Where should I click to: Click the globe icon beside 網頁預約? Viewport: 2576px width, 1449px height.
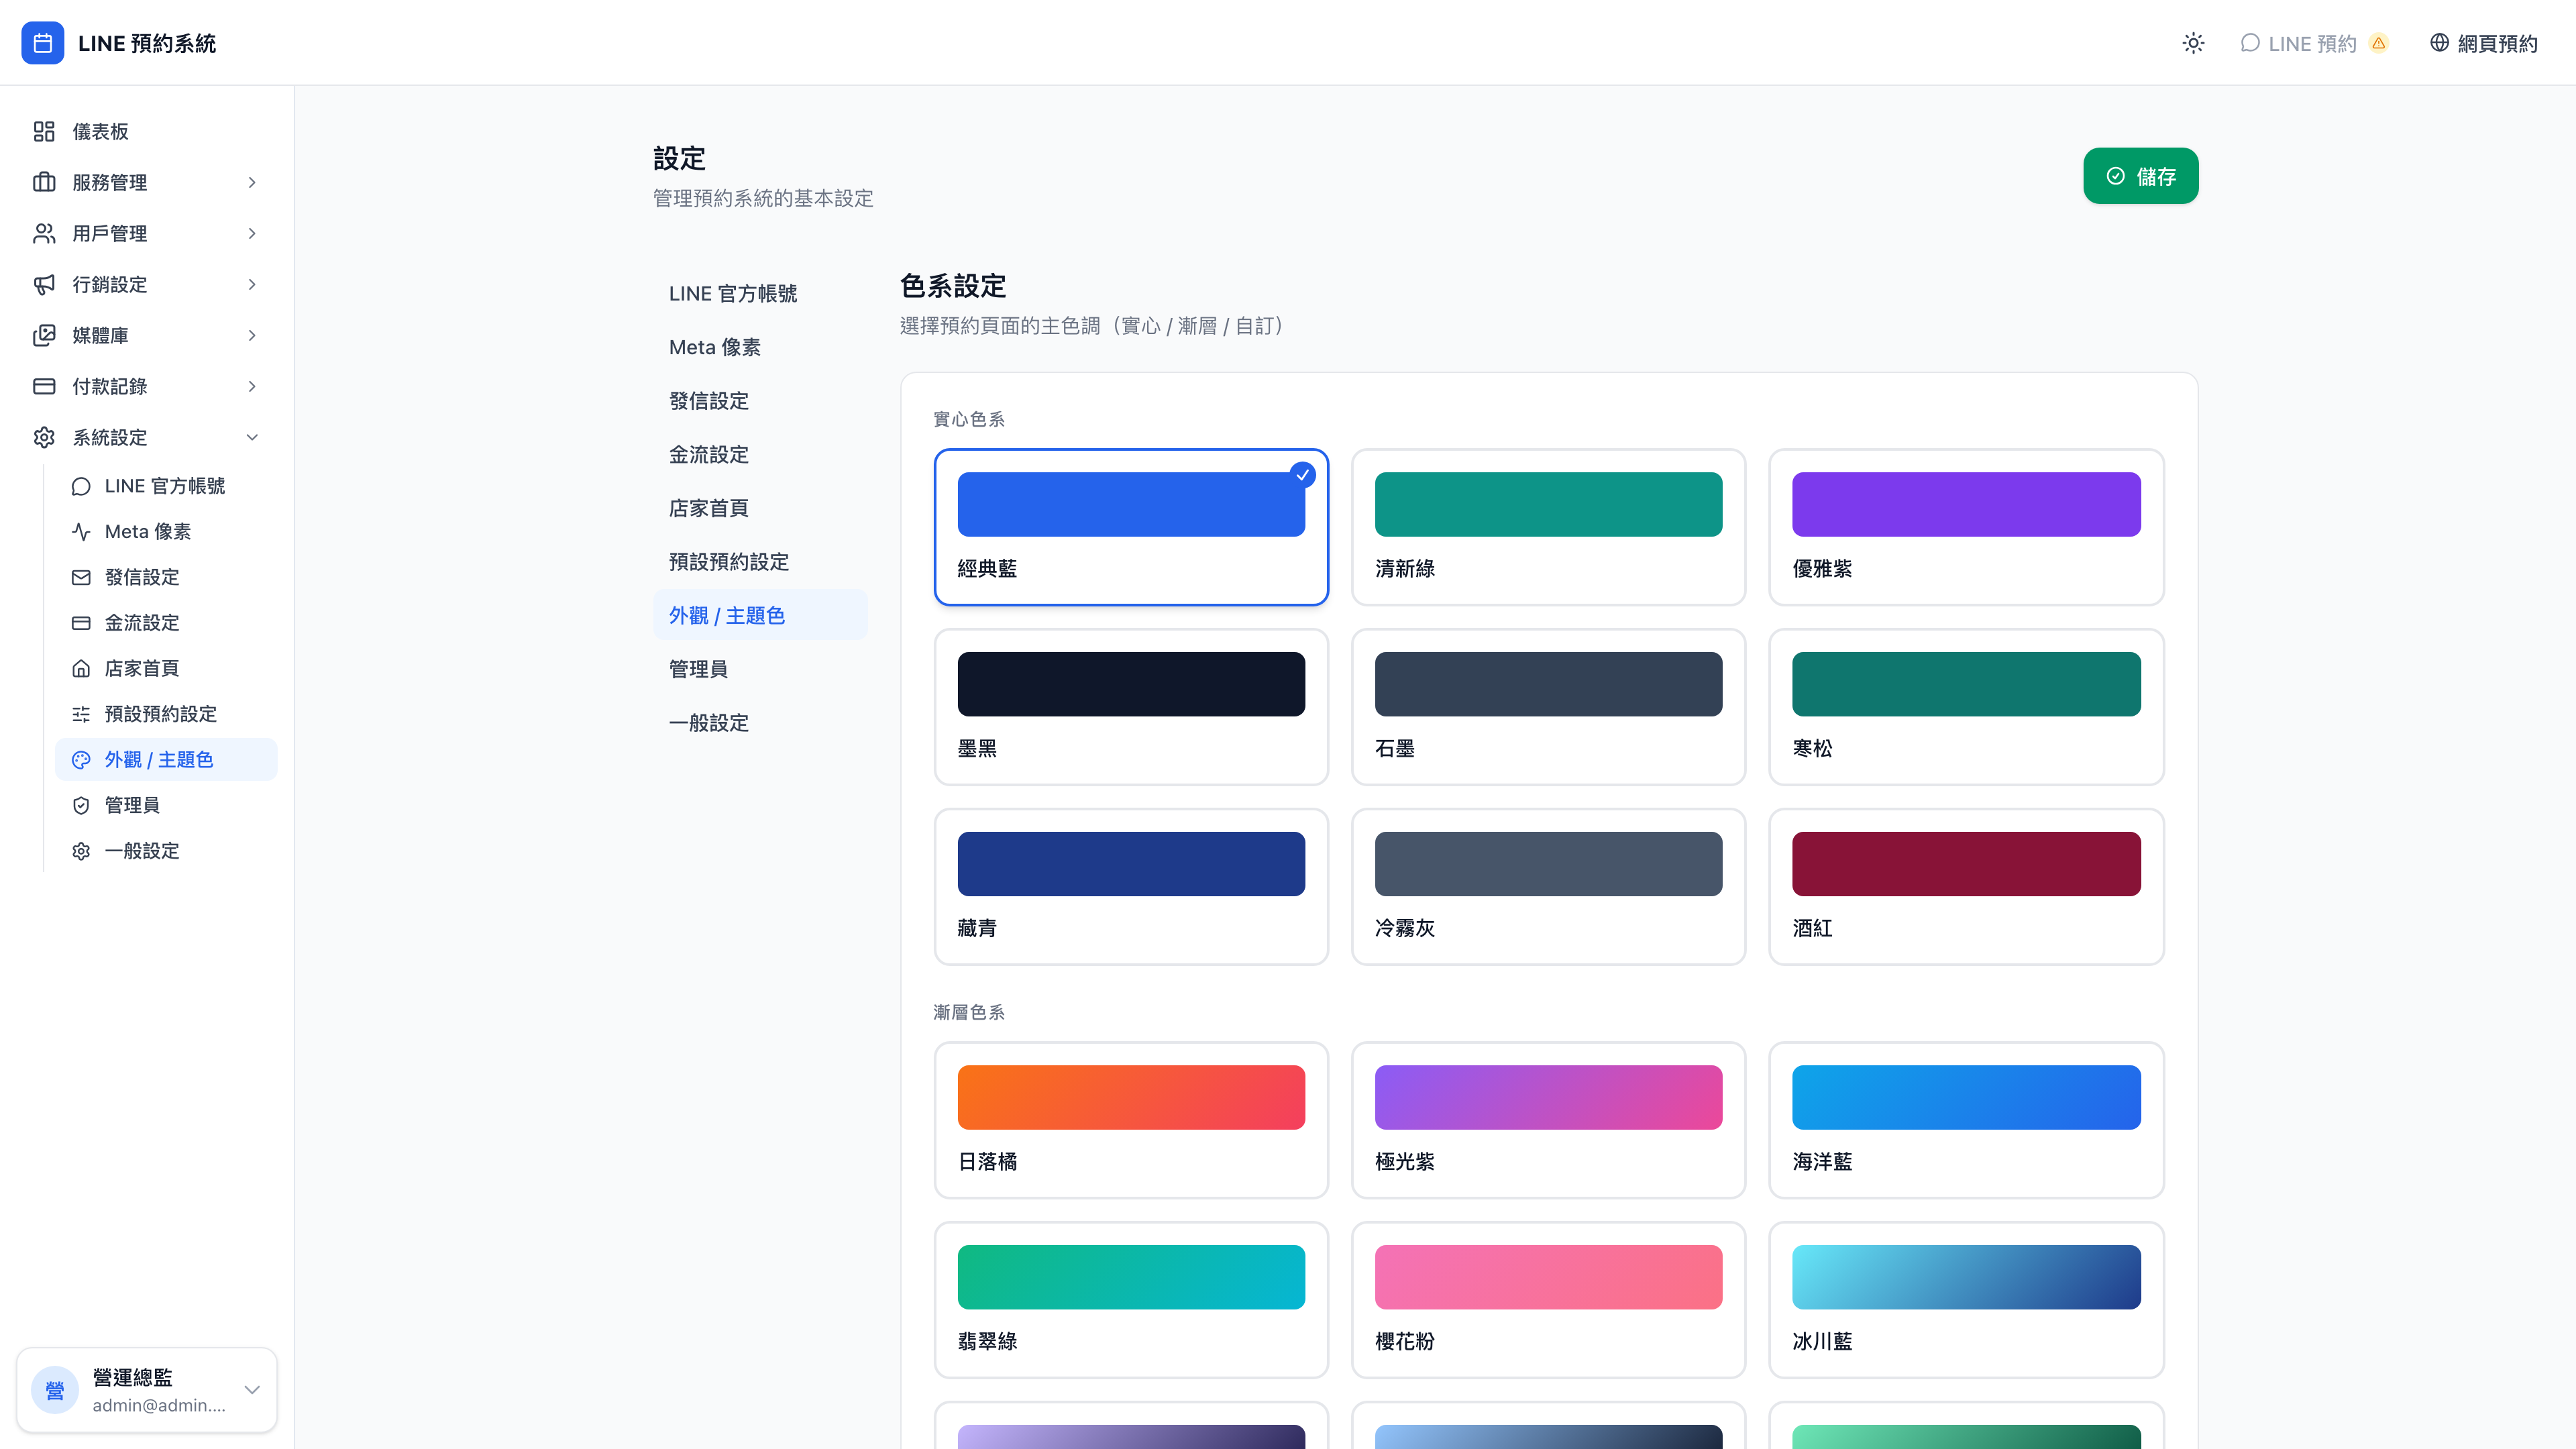point(2440,43)
